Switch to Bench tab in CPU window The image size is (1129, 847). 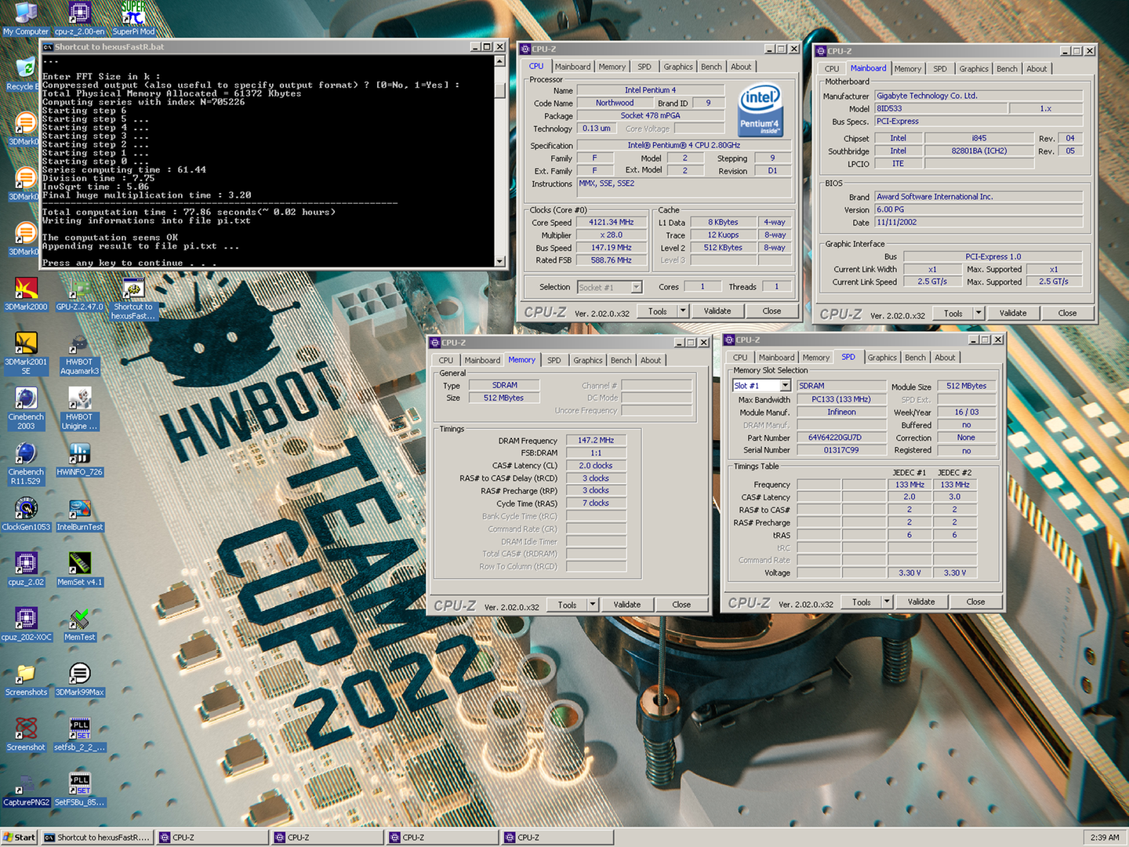point(711,67)
